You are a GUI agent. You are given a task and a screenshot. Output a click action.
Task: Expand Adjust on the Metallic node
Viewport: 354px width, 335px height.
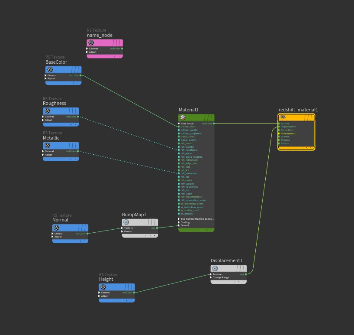[43, 155]
